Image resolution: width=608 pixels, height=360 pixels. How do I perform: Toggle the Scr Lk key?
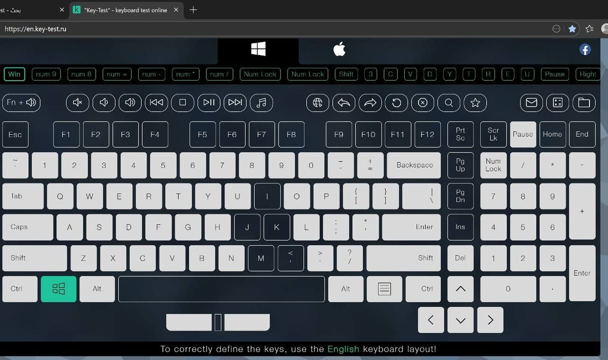[x=493, y=134]
